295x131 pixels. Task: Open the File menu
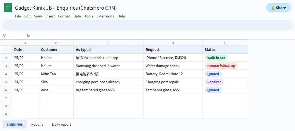pyautogui.click(x=18, y=16)
